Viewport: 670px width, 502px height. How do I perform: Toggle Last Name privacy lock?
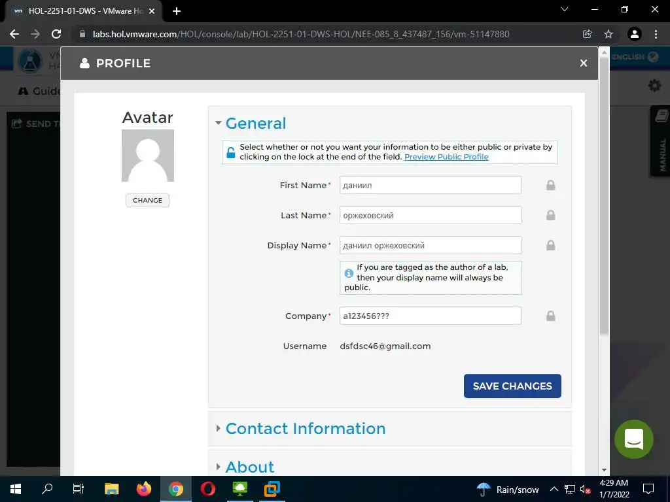pyautogui.click(x=550, y=214)
